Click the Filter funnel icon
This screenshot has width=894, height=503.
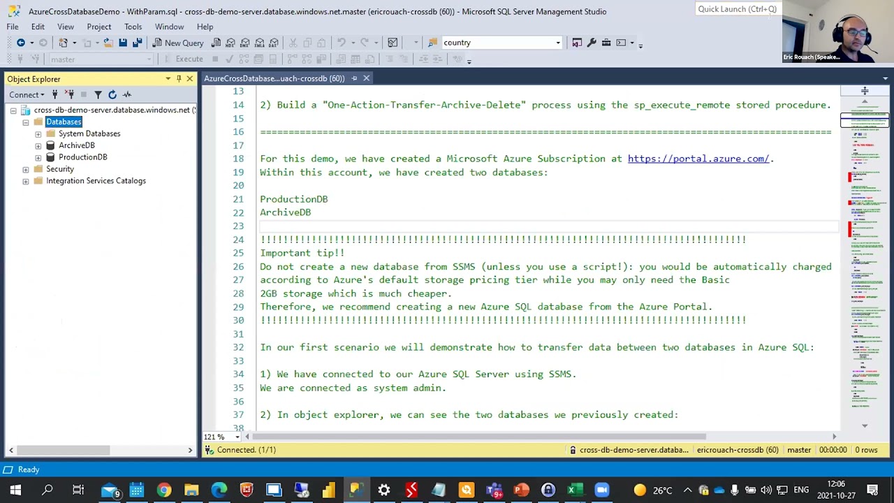click(x=98, y=94)
